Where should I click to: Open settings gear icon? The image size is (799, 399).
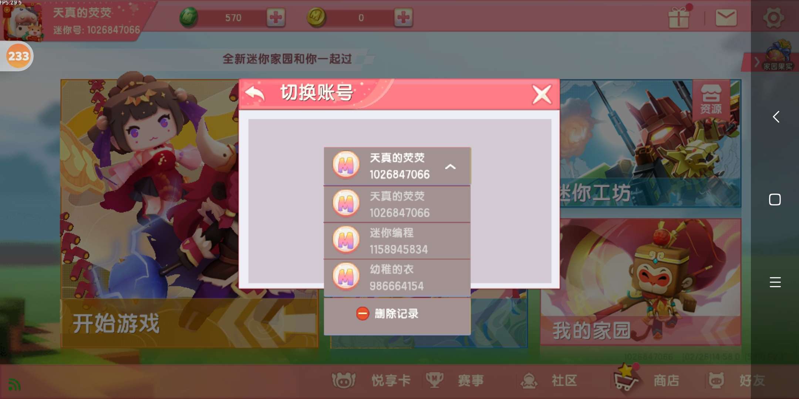point(773,17)
